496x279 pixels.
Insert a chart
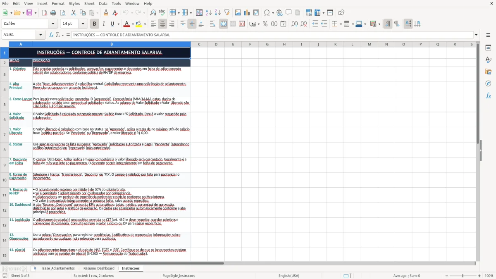pos(247,13)
